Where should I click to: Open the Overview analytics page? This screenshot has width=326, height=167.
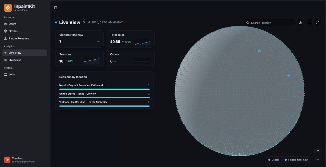(x=25, y=60)
